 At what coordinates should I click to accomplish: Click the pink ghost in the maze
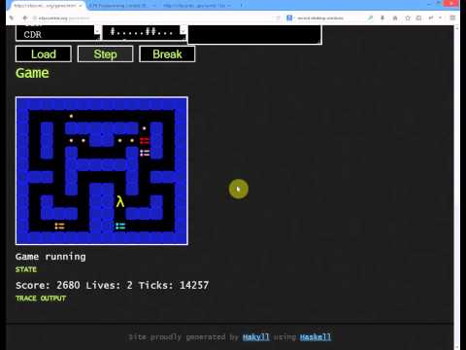tap(145, 153)
